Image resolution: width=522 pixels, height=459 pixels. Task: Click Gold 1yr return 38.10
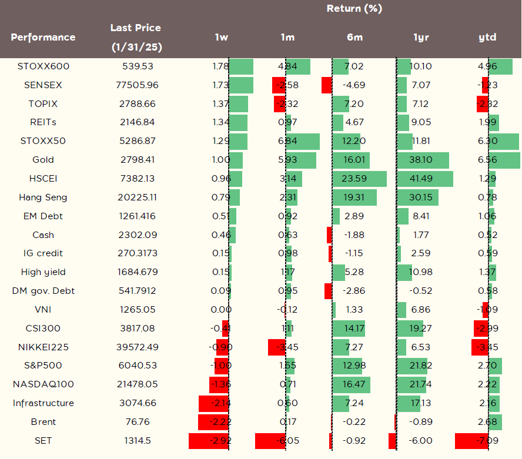tap(421, 160)
